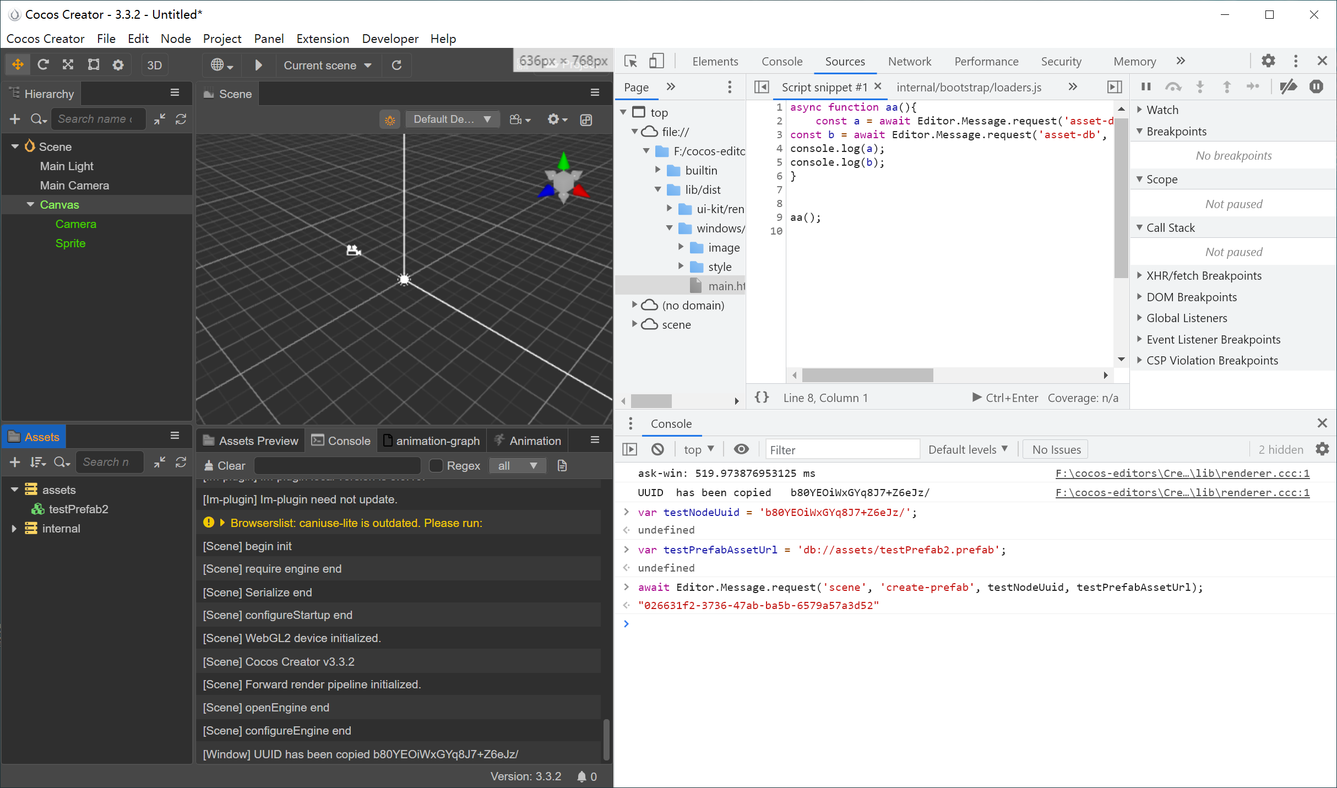Deactivate breakpoints in Sources panel
Viewport: 1337px width, 788px height.
point(1288,86)
